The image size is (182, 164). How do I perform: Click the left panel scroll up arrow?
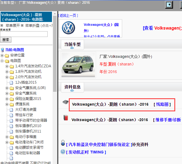click(55, 14)
